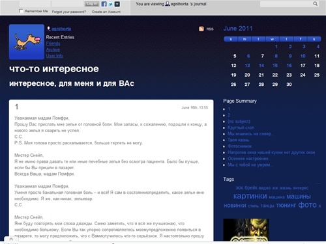The height and width of the screenshot is (244, 326).
Task: Click the June 16th, 13:55 timestamp
Action: [195, 107]
